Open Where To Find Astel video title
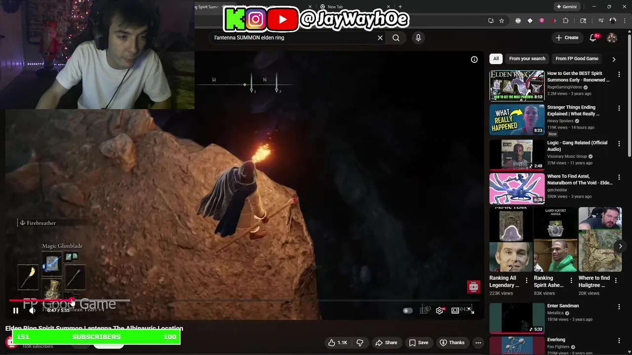The width and height of the screenshot is (632, 355). coord(580,179)
